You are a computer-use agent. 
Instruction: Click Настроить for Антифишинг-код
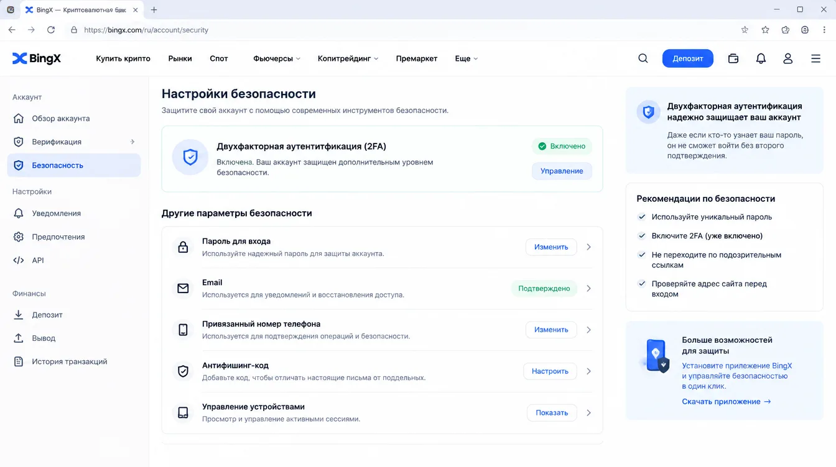[550, 371]
